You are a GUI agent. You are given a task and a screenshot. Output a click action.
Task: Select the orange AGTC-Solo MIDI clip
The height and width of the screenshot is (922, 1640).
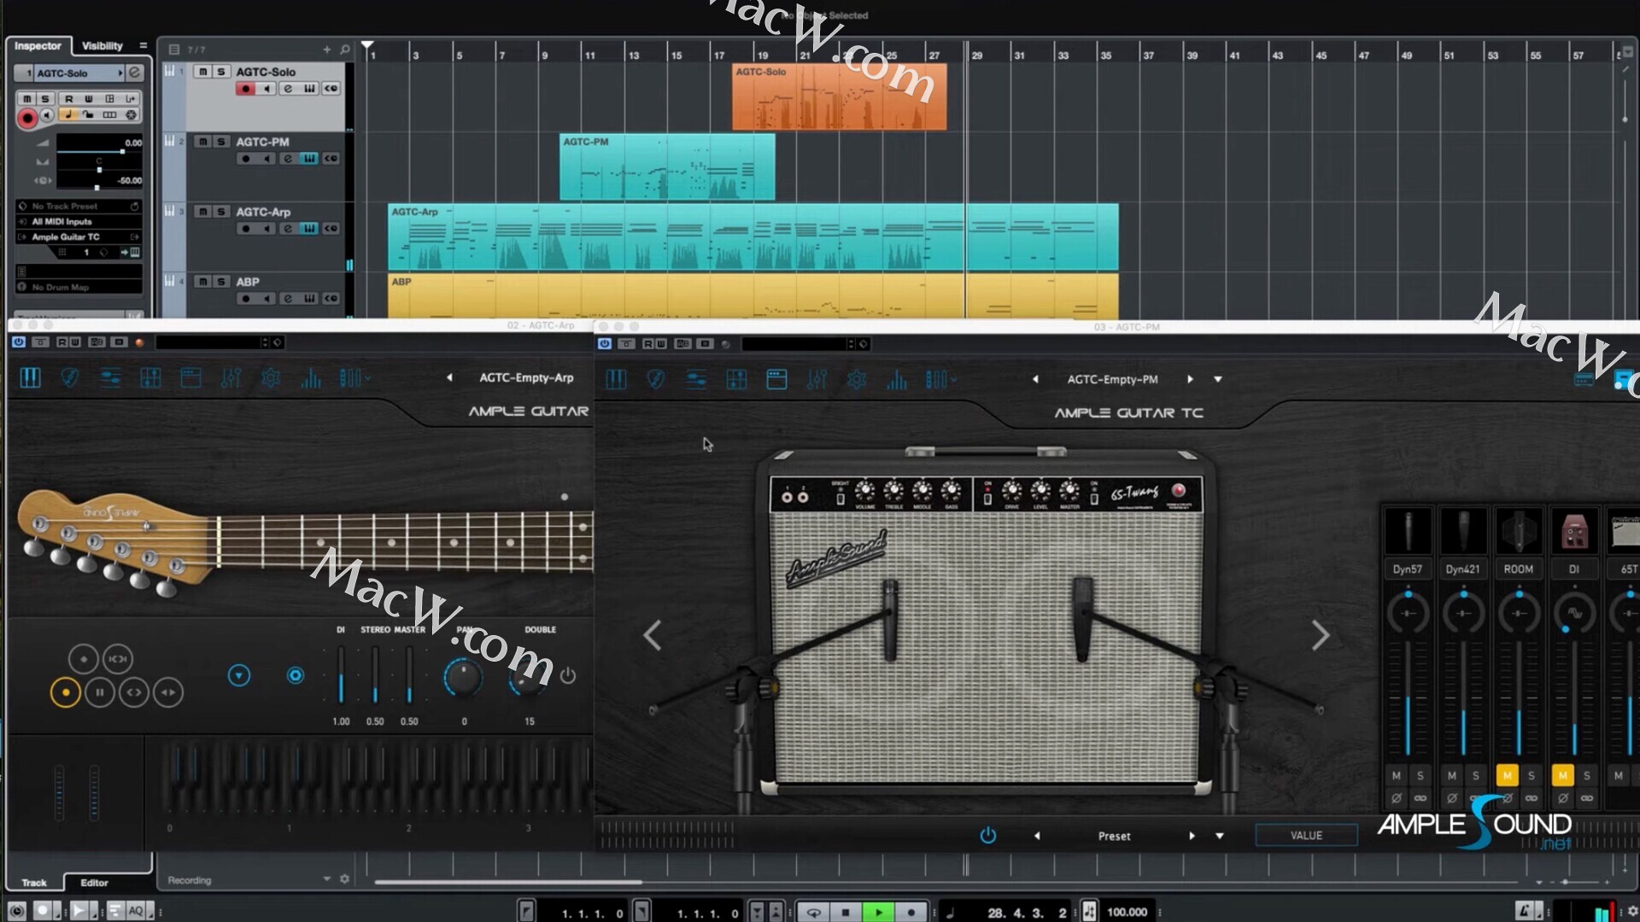pos(839,96)
